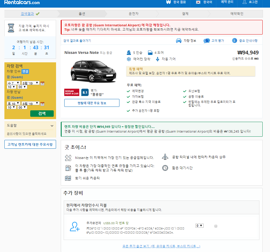Click the 로그인 link
The width and height of the screenshot is (270, 252).
tap(253, 2)
